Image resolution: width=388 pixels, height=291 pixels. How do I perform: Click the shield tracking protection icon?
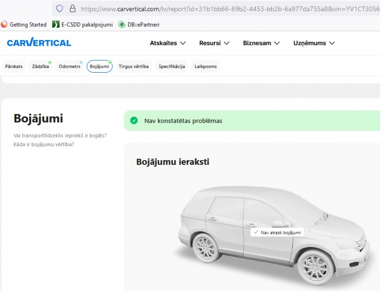point(60,9)
